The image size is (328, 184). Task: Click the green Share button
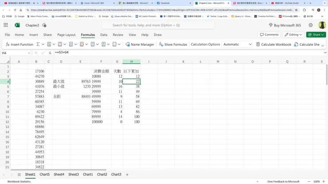316,34
